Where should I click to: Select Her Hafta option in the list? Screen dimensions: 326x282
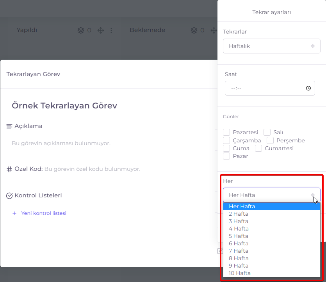coord(271,206)
